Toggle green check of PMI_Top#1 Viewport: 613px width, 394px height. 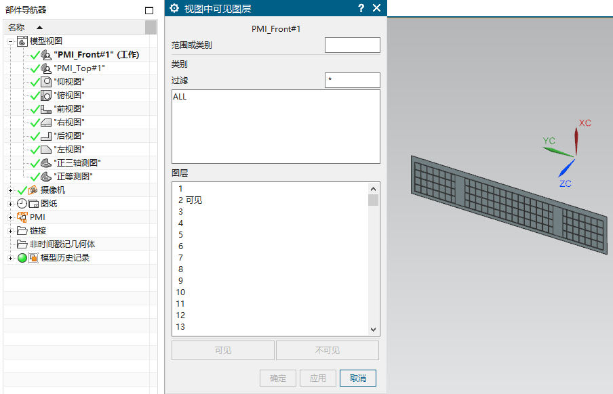[x=35, y=69]
